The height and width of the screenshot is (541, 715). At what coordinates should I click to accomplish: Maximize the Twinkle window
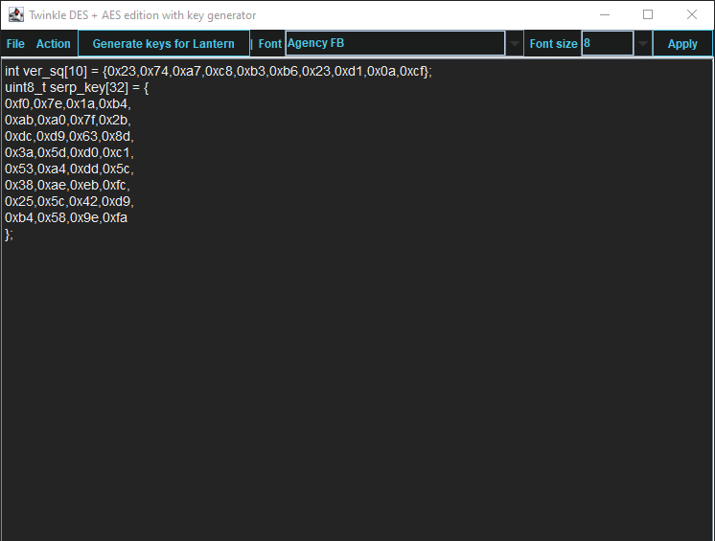[648, 15]
